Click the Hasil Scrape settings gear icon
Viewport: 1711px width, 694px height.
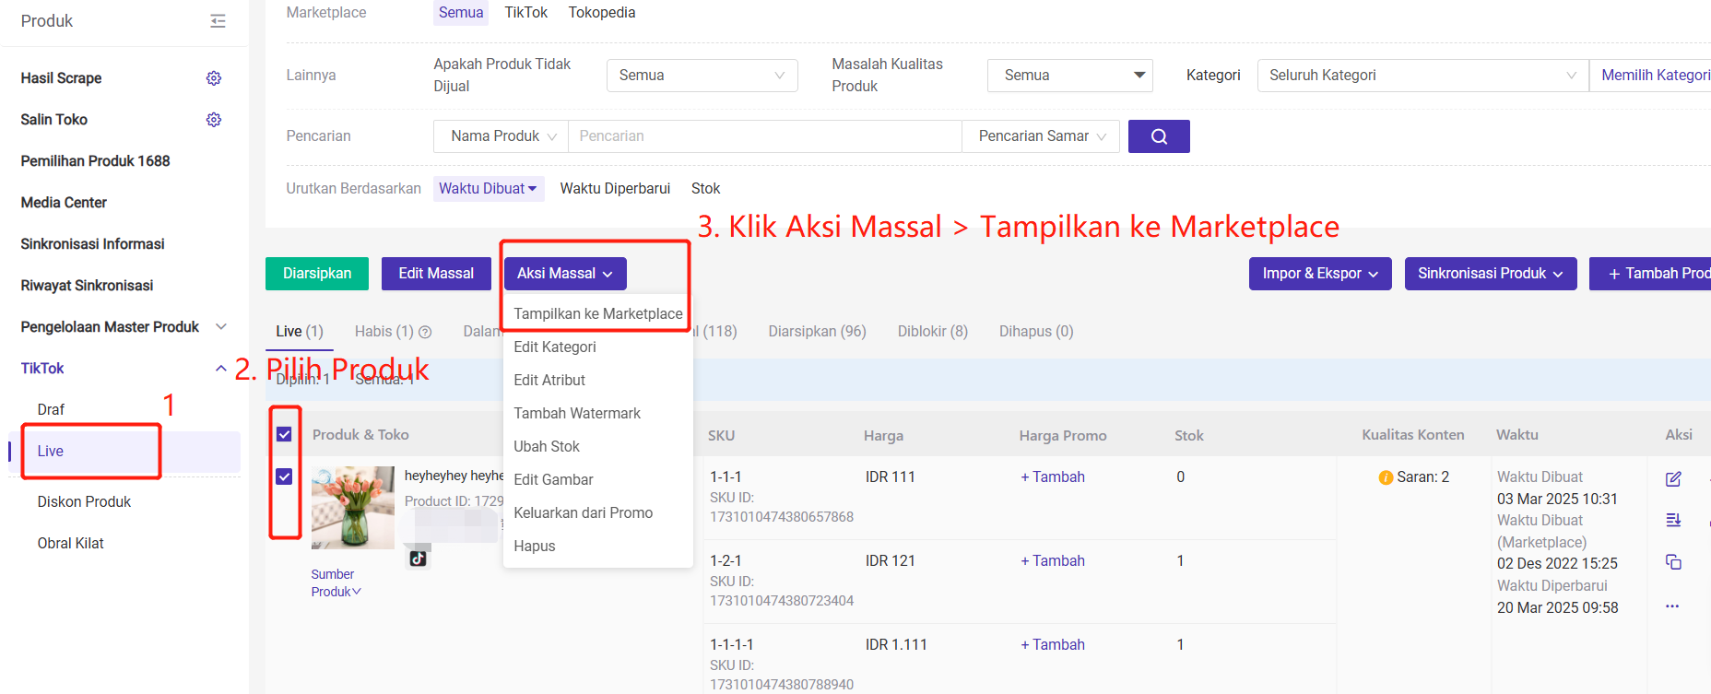pyautogui.click(x=214, y=78)
